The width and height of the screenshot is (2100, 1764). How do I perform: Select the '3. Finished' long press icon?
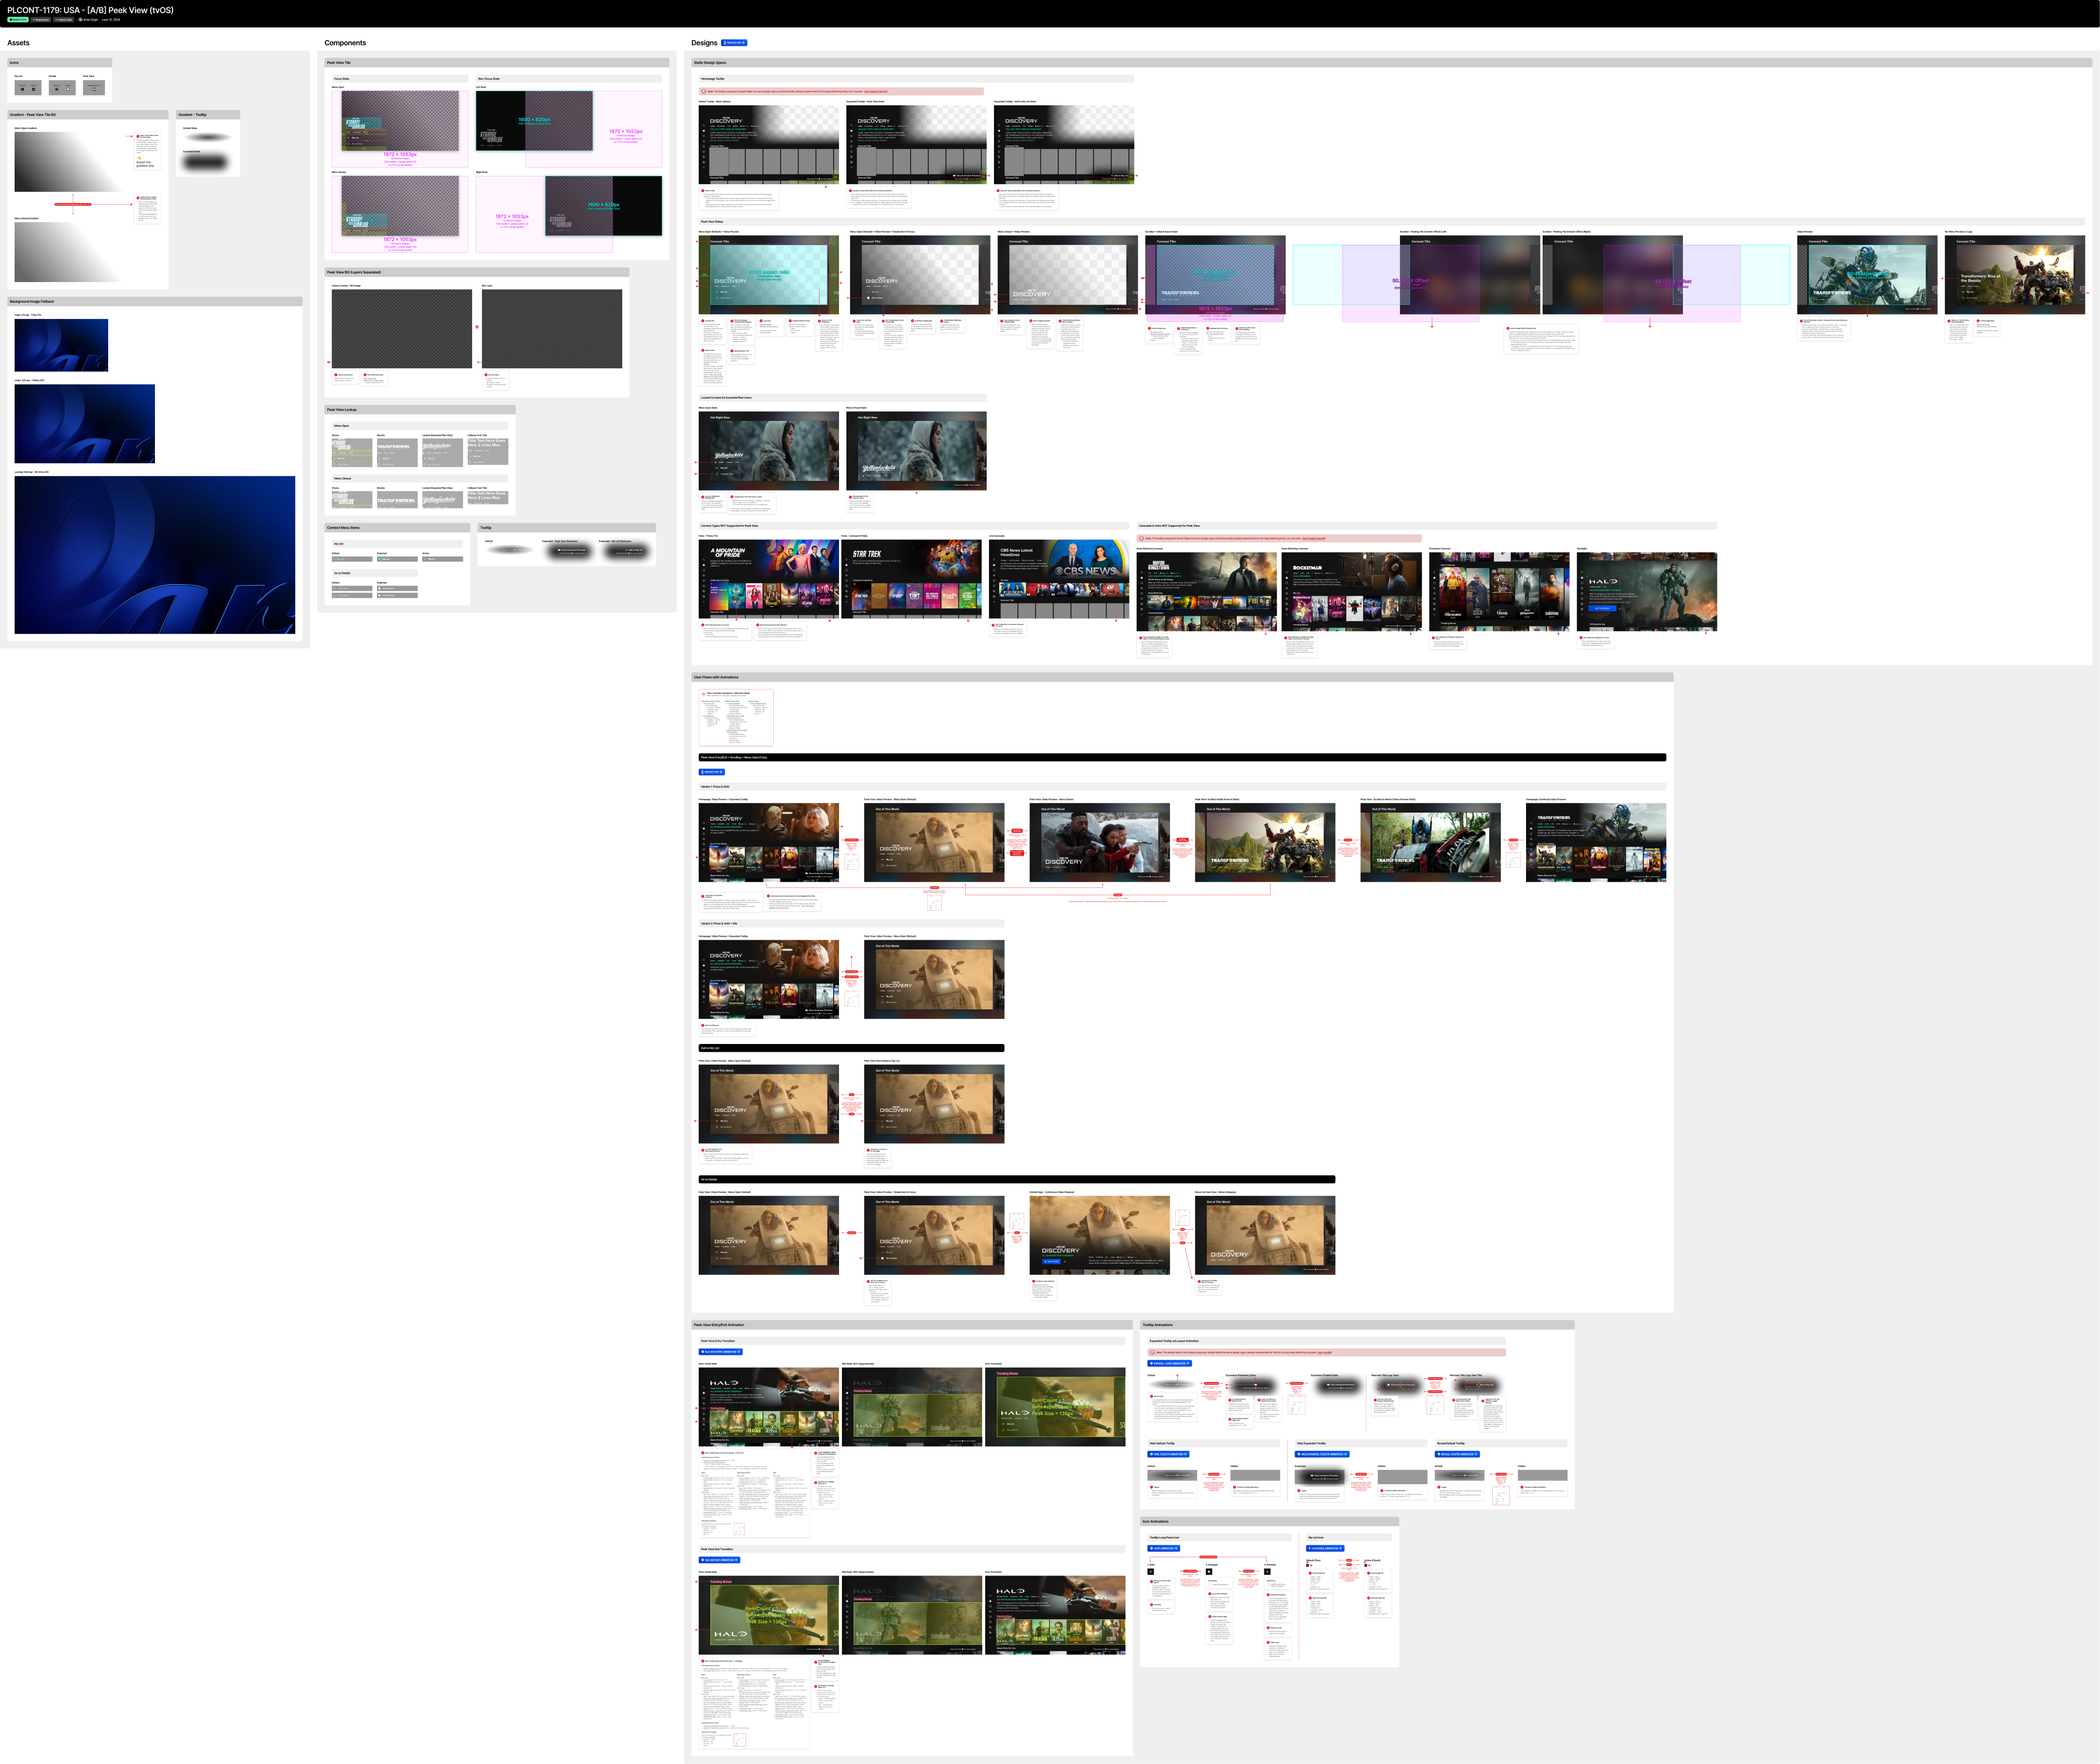coord(1267,1572)
